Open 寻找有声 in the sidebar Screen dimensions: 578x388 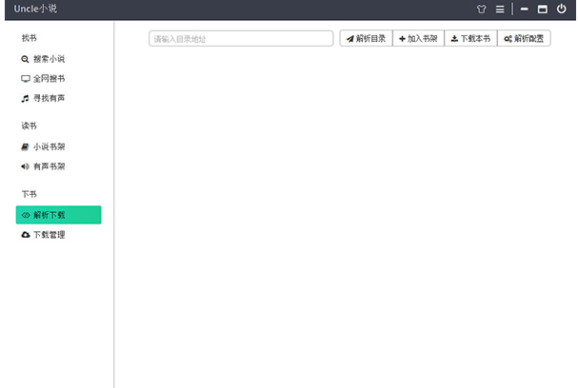(x=43, y=98)
